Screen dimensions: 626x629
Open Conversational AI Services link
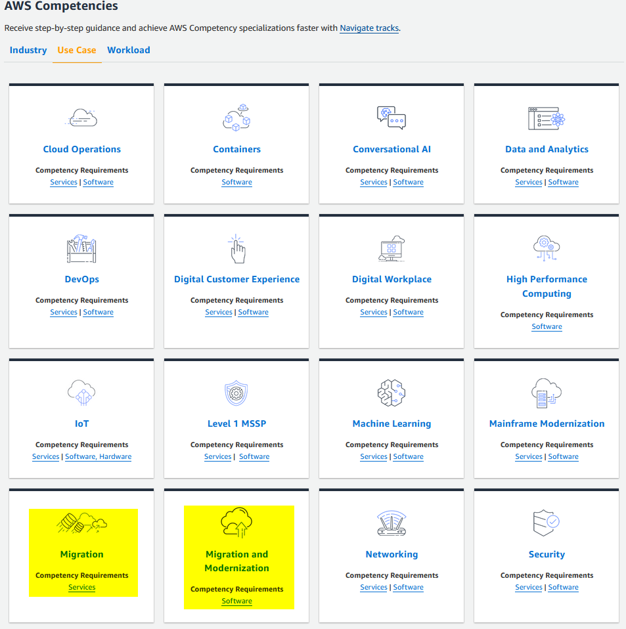[374, 182]
